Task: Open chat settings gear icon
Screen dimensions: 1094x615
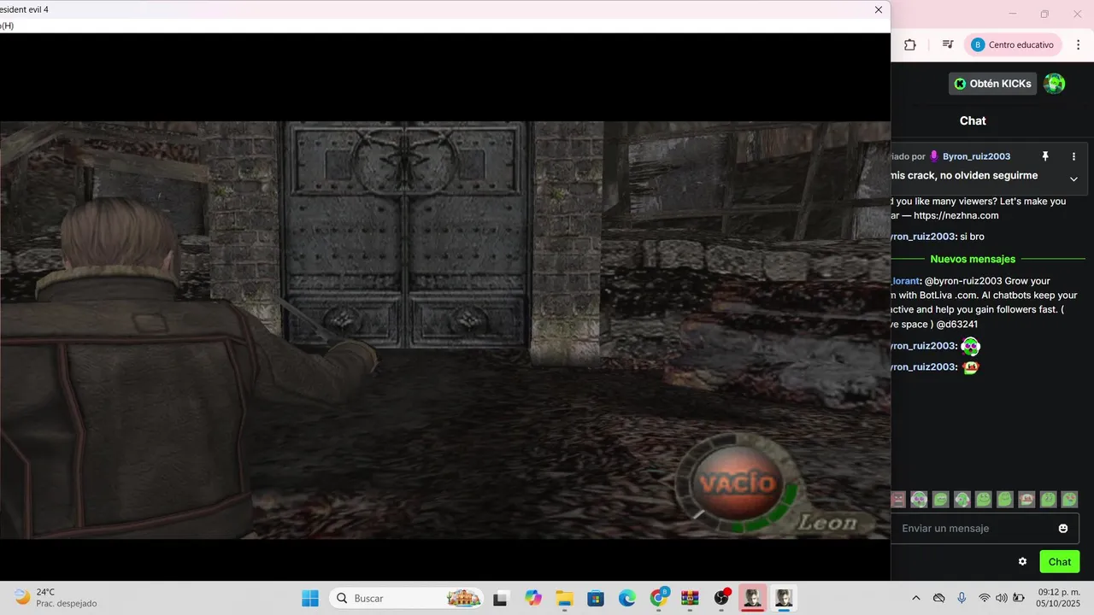Action: [1022, 561]
